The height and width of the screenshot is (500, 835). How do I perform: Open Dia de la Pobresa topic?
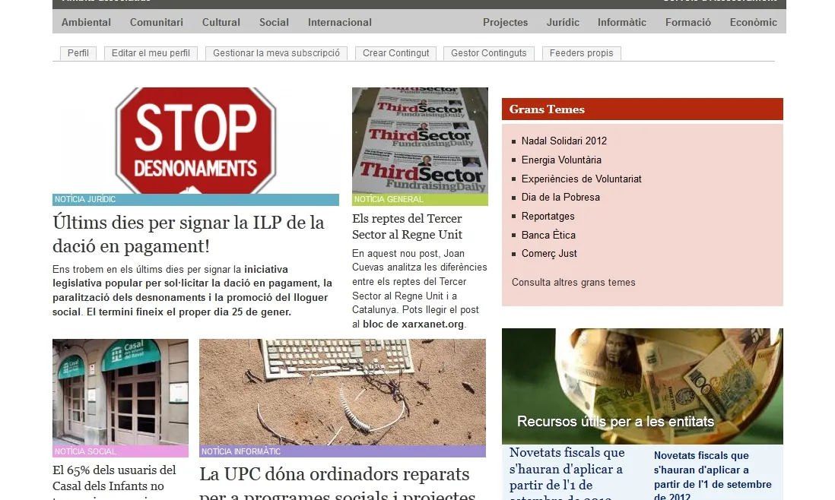560,198
